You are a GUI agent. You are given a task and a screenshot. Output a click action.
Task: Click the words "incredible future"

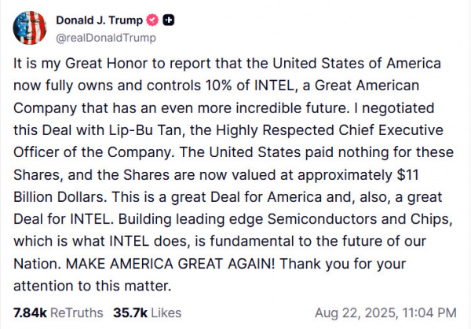coord(330,107)
